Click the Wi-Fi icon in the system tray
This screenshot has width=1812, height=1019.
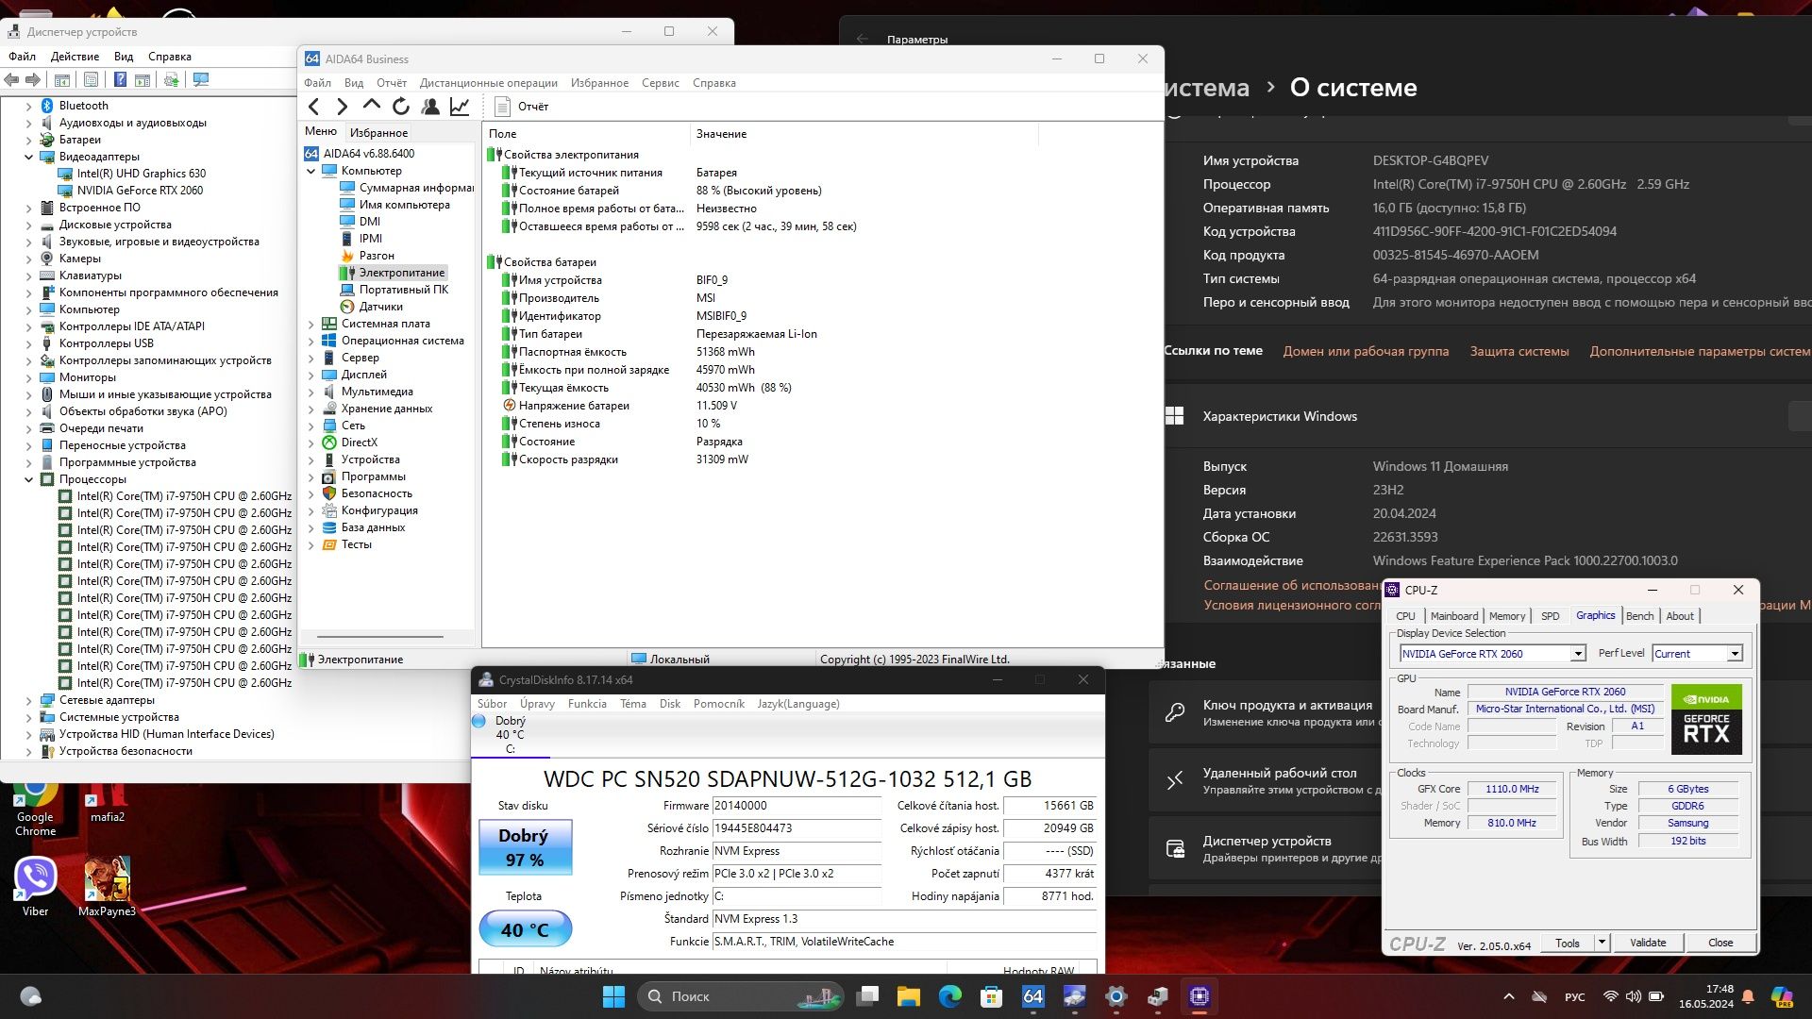1611,996
